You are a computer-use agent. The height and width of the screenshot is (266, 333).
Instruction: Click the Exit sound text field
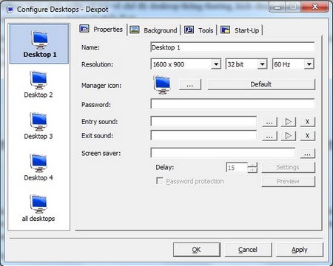point(203,135)
